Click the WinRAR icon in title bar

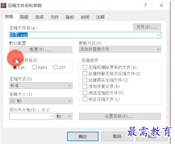pyautogui.click(x=4, y=6)
